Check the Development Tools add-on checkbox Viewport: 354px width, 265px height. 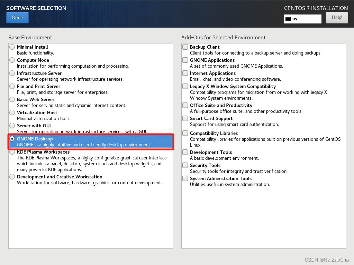pos(185,152)
